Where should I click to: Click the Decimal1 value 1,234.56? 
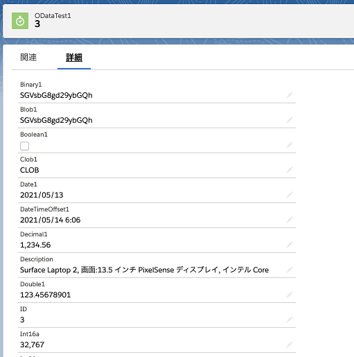(x=35, y=245)
